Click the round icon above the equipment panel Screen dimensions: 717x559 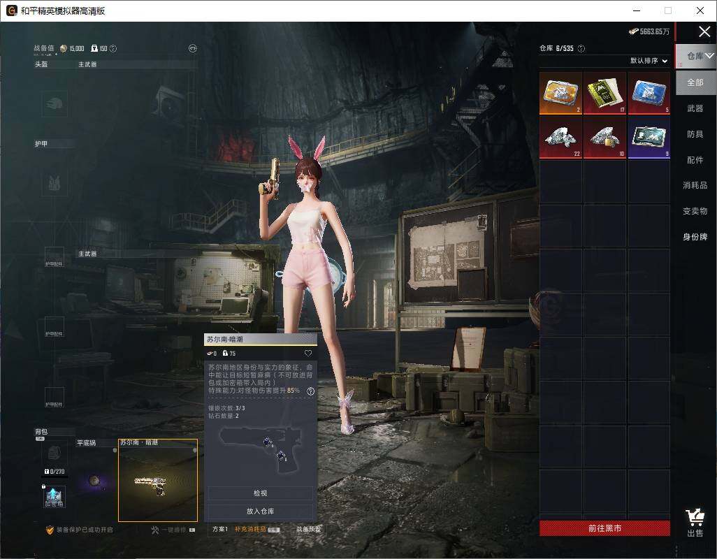pos(193,48)
